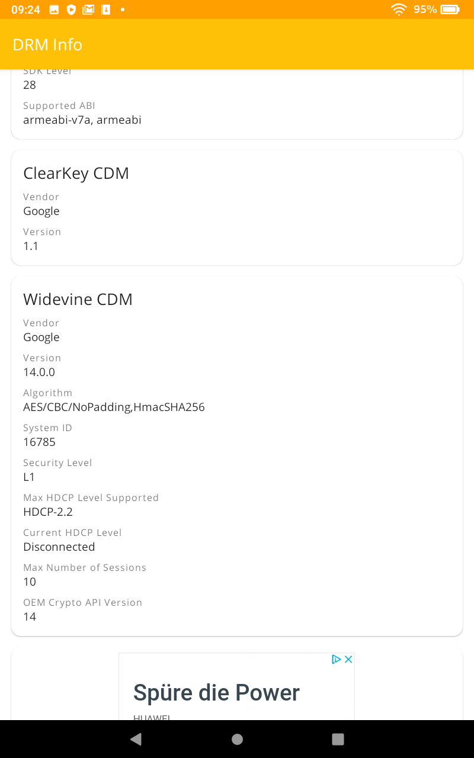Screen dimensions: 474x758
Task: Tap the Android home circle button
Action: coord(237,738)
